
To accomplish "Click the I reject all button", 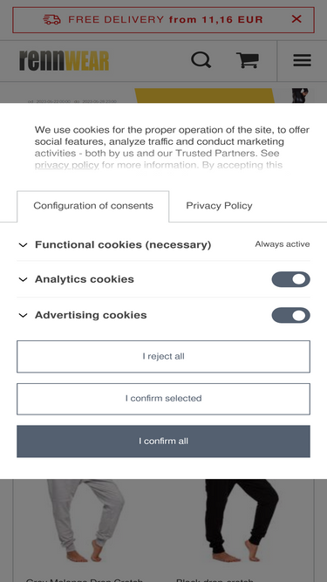I will coord(164,356).
